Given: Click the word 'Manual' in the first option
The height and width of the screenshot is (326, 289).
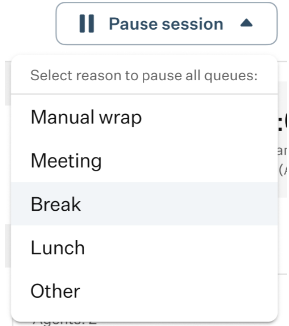Looking at the screenshot, I should 63,117.
